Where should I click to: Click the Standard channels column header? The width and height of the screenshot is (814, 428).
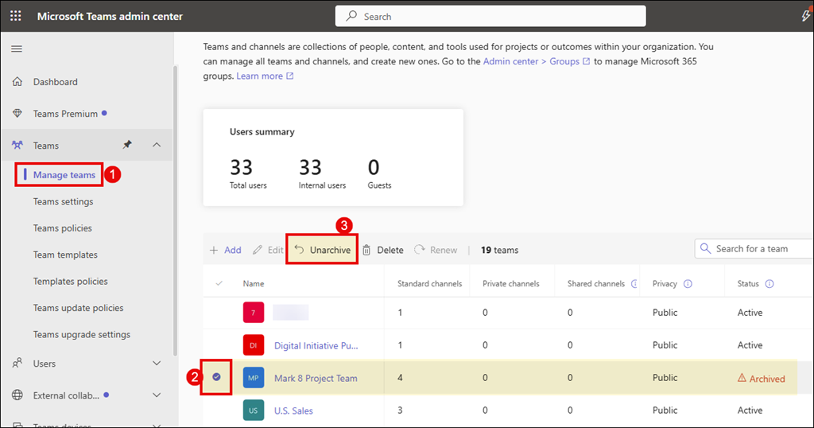pyautogui.click(x=429, y=283)
